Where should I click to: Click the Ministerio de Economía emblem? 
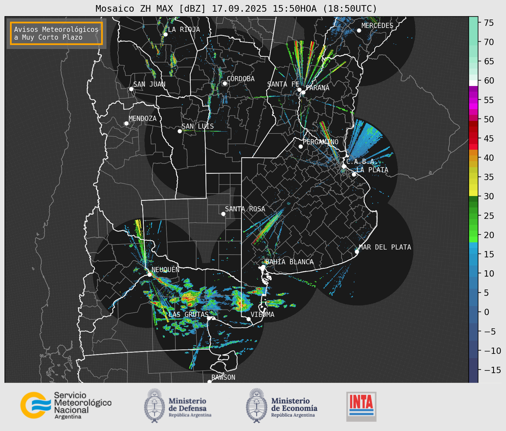256,406
